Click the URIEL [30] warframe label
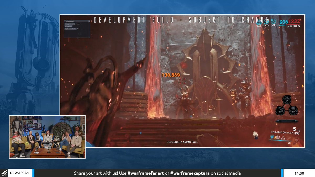 click(x=292, y=26)
